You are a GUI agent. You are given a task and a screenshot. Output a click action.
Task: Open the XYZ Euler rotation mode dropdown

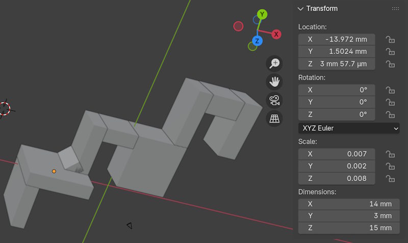point(349,128)
